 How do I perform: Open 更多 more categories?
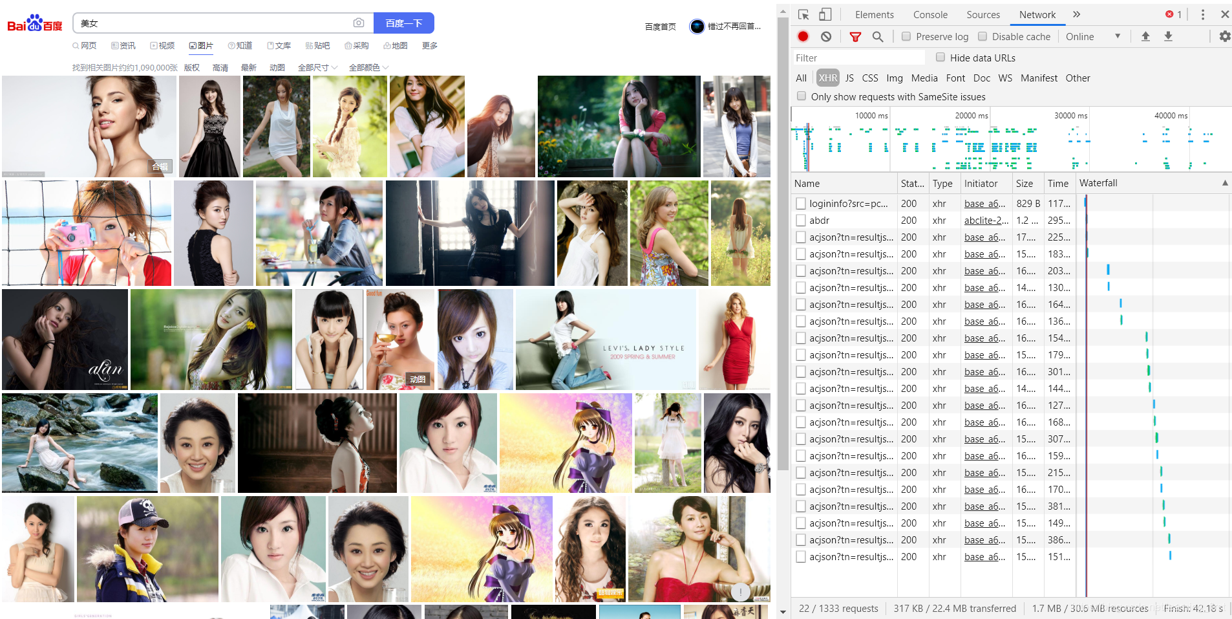430,46
